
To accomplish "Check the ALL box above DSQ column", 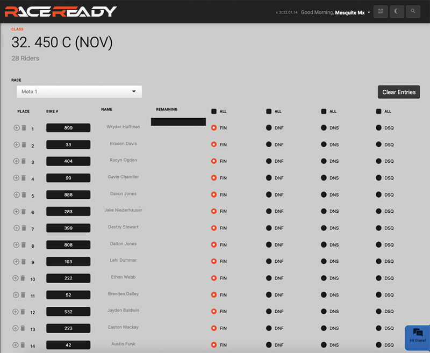I will (x=378, y=111).
